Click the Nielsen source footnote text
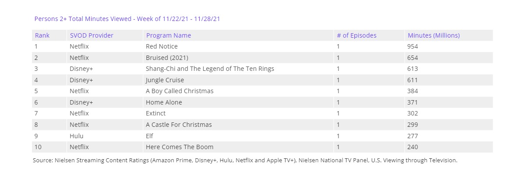 click(245, 160)
